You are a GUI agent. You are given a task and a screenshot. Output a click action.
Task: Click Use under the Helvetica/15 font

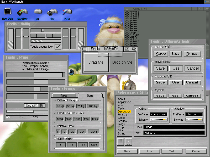(176, 68)
